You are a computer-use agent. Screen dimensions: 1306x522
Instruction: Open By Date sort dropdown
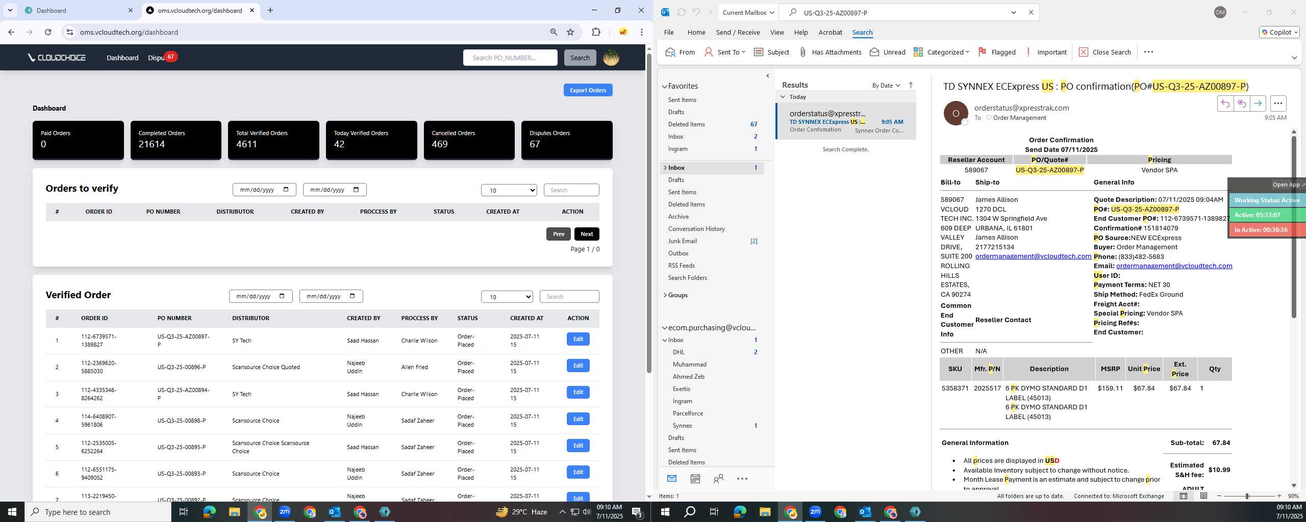[886, 85]
